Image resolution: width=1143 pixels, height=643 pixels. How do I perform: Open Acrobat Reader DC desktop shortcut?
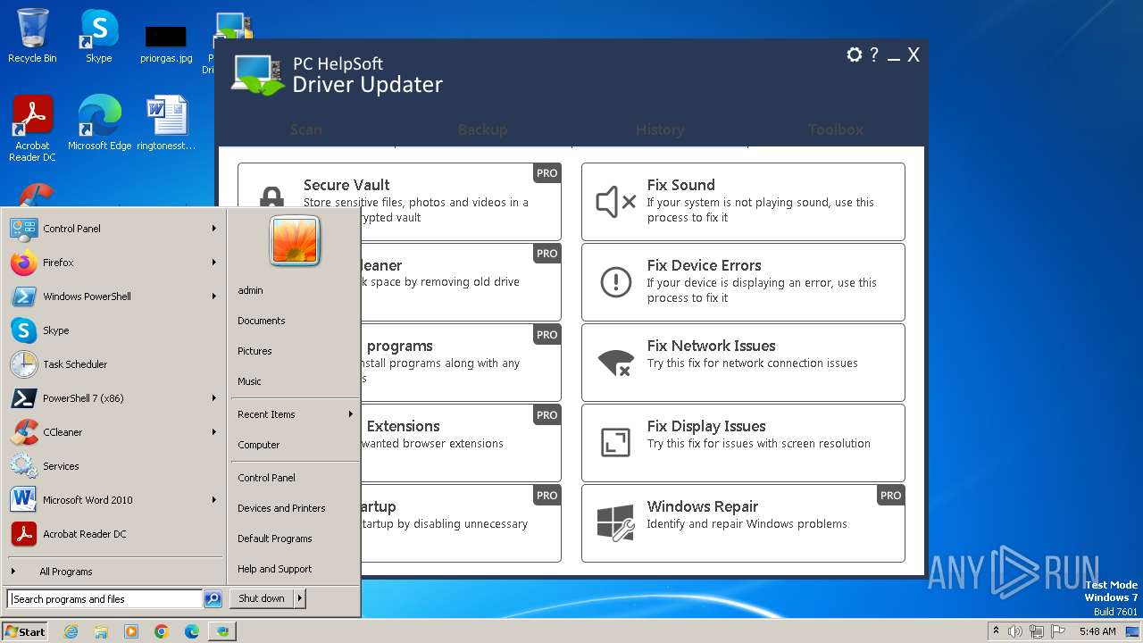click(x=32, y=129)
